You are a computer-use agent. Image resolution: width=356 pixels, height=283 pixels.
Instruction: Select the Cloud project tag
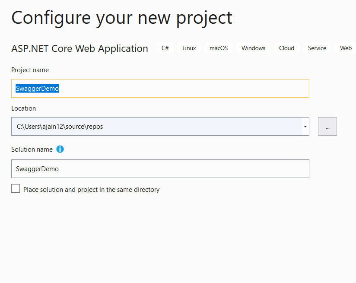point(286,48)
